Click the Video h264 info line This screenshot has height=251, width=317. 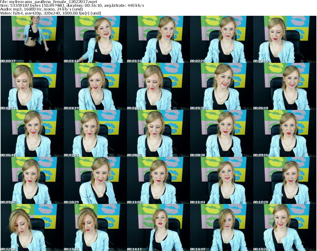click(x=50, y=13)
